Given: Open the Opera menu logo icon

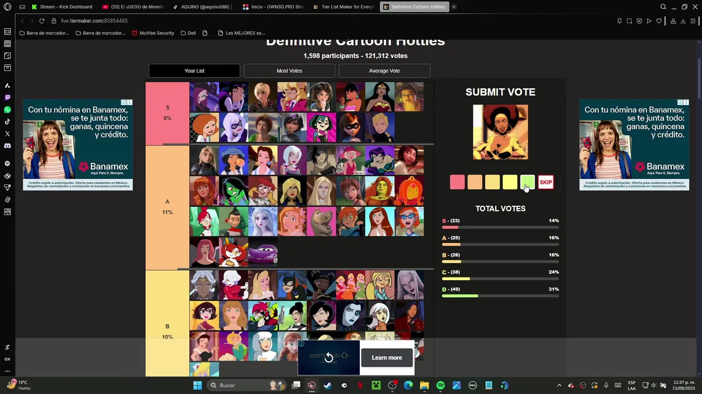Looking at the screenshot, I should point(7,7).
